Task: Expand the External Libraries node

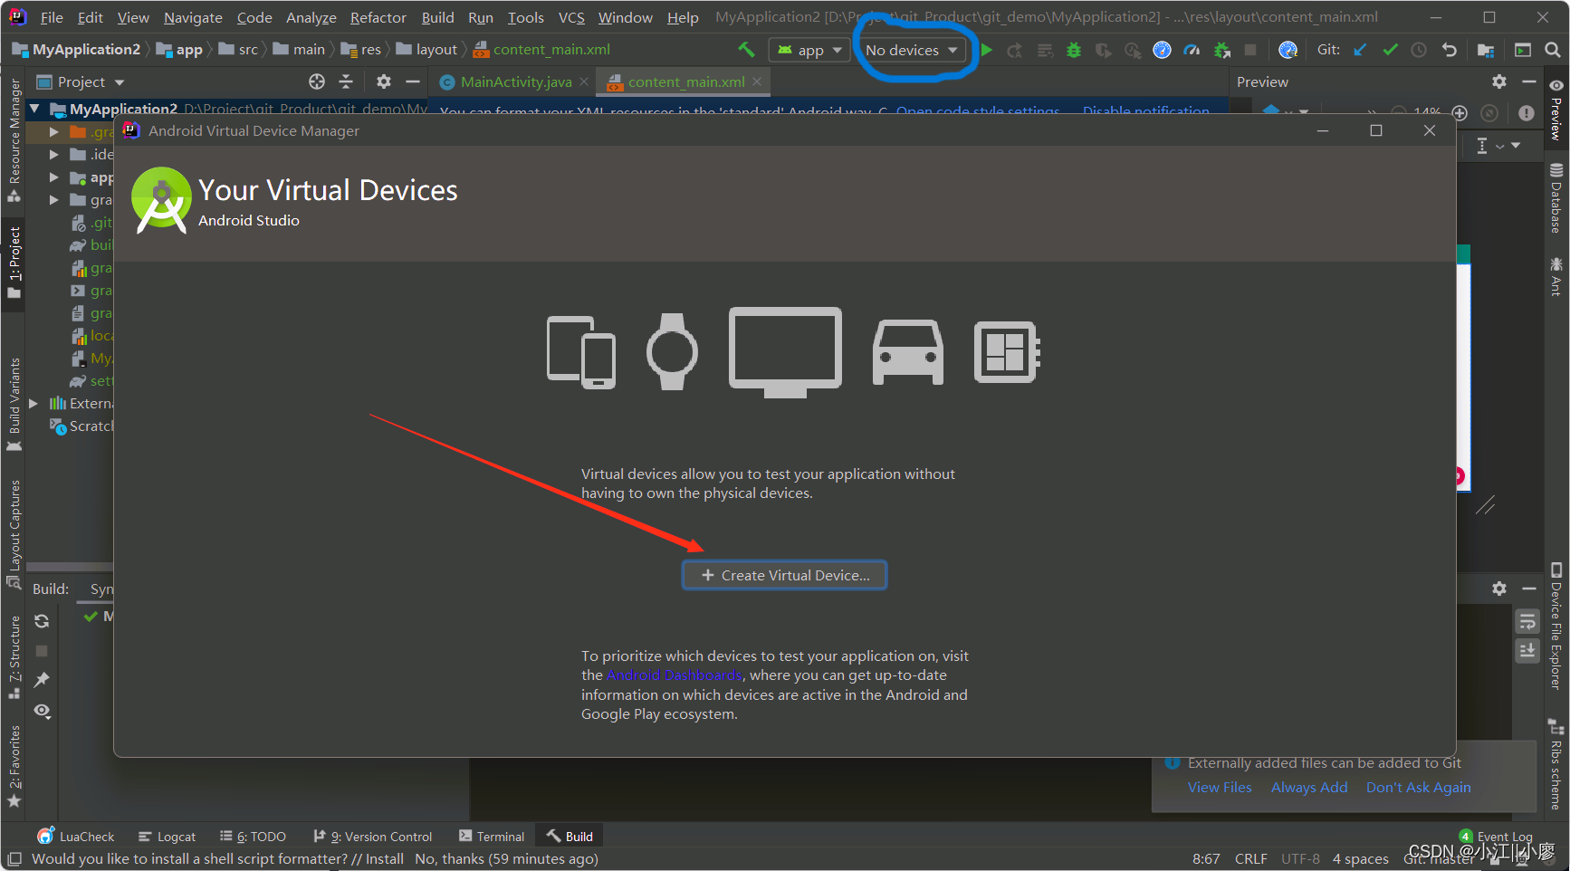Action: tap(34, 403)
